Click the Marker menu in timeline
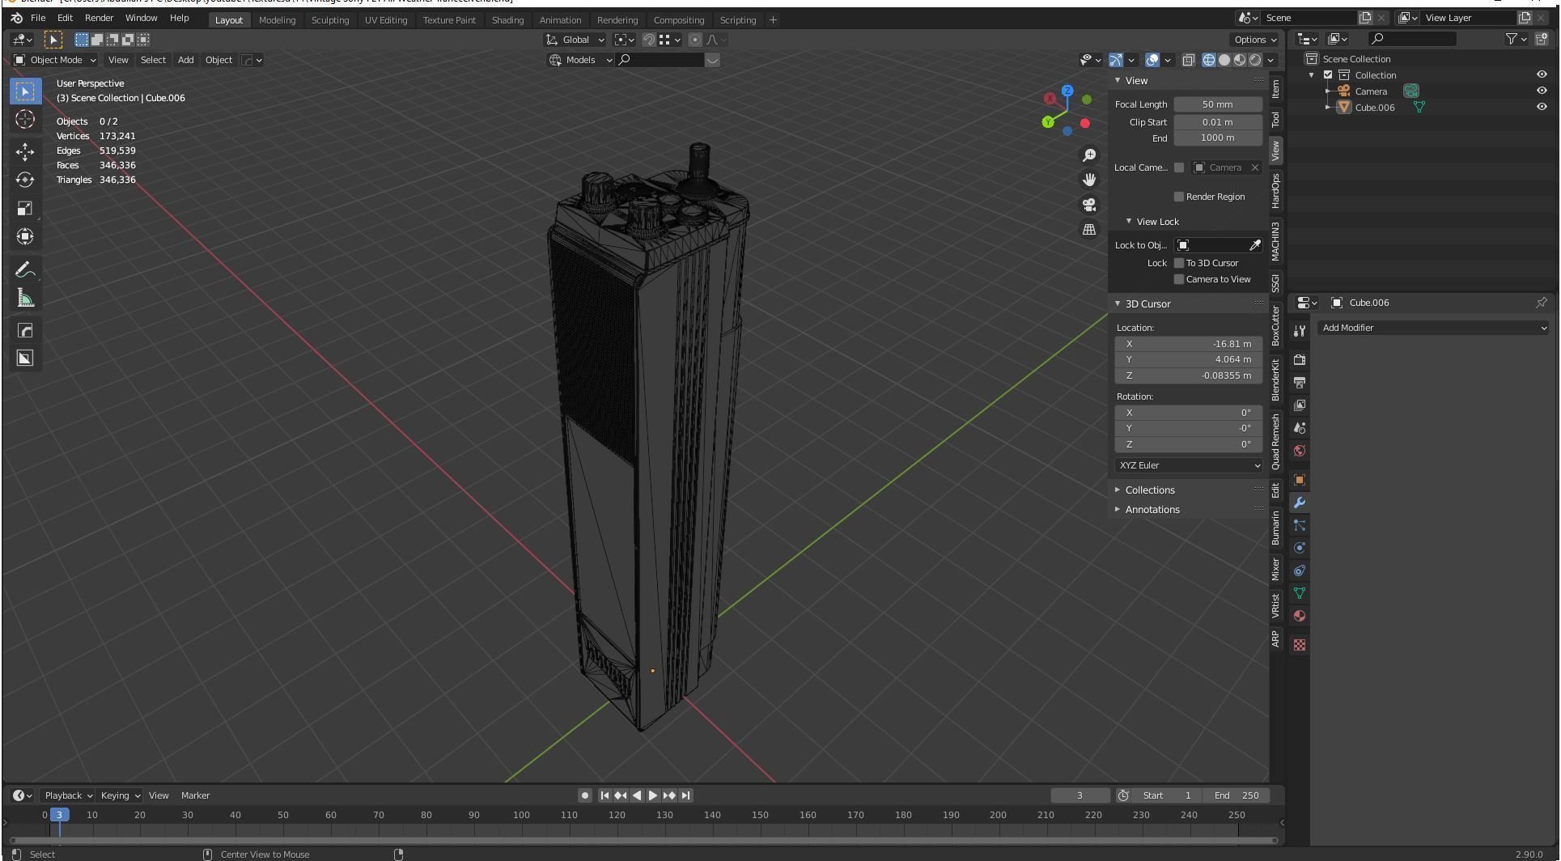 195,795
